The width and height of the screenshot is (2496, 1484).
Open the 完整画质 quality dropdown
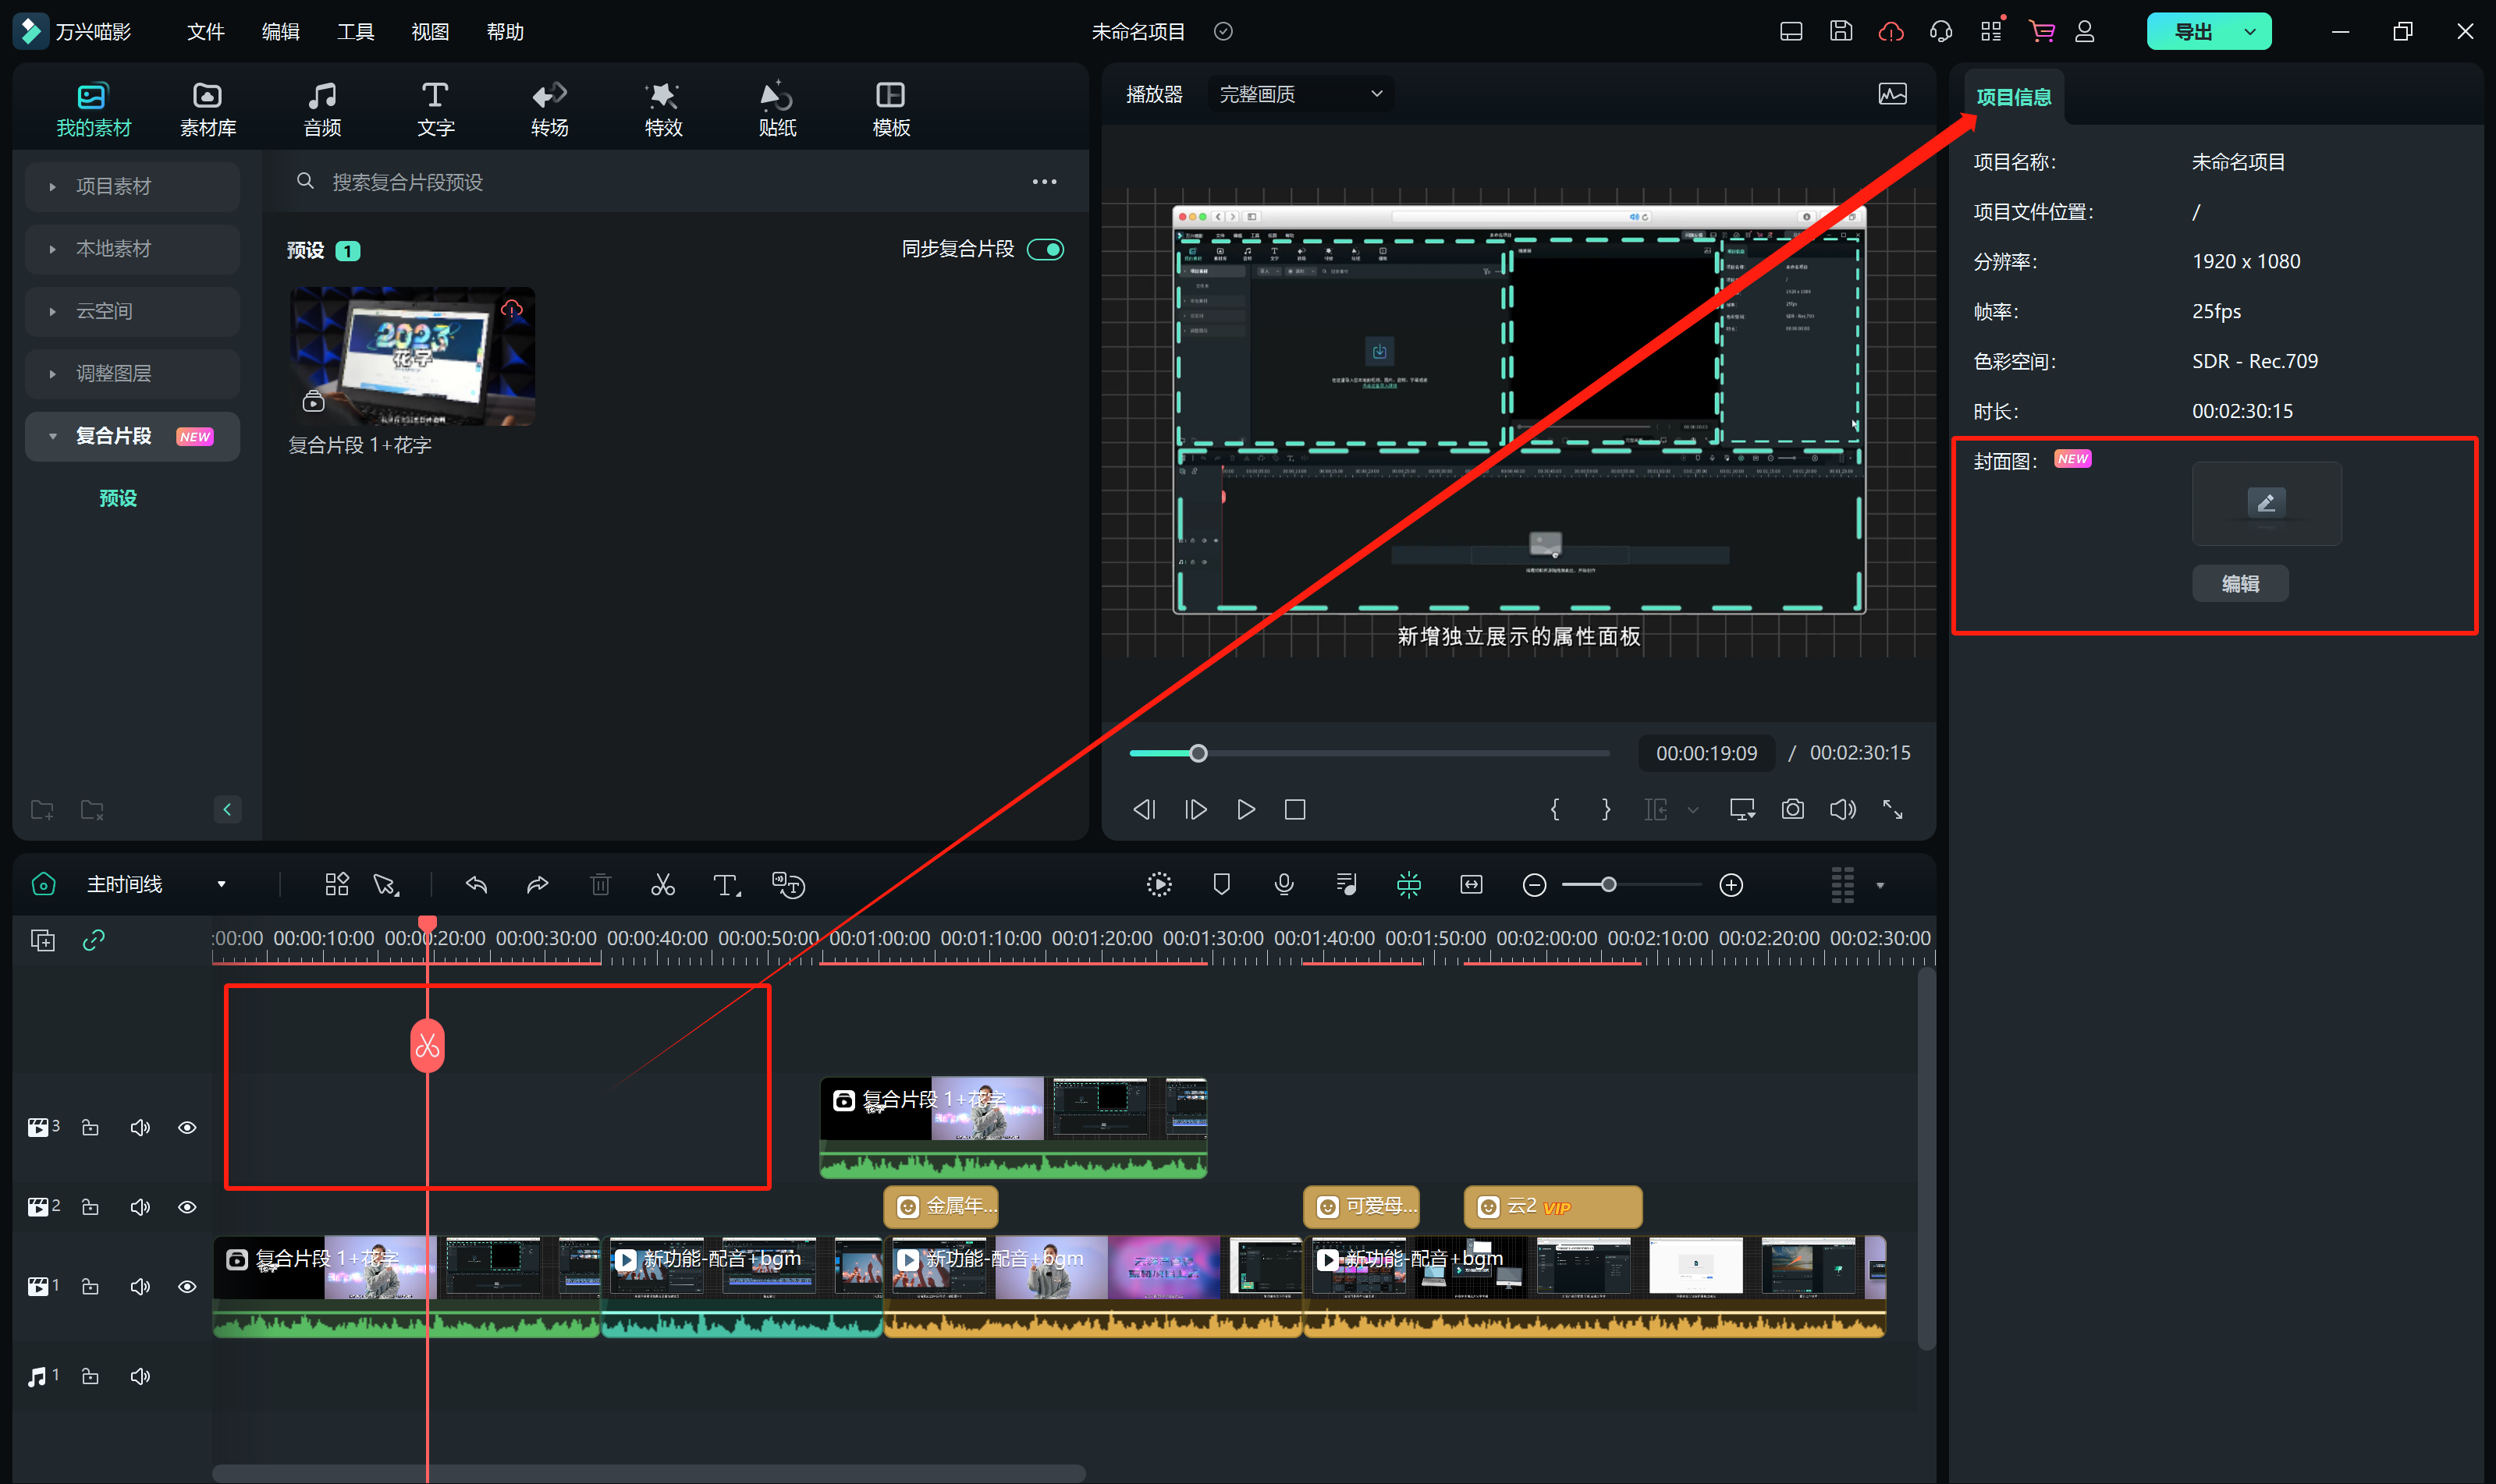(x=1300, y=94)
